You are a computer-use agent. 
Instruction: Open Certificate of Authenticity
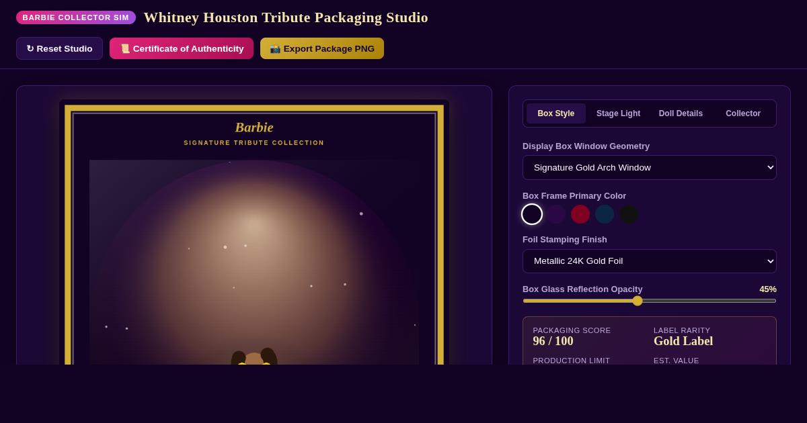(182, 48)
